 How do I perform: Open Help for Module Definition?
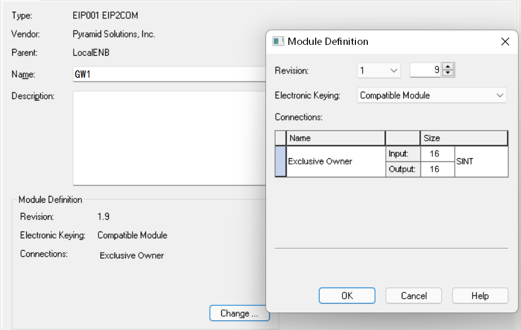480,296
